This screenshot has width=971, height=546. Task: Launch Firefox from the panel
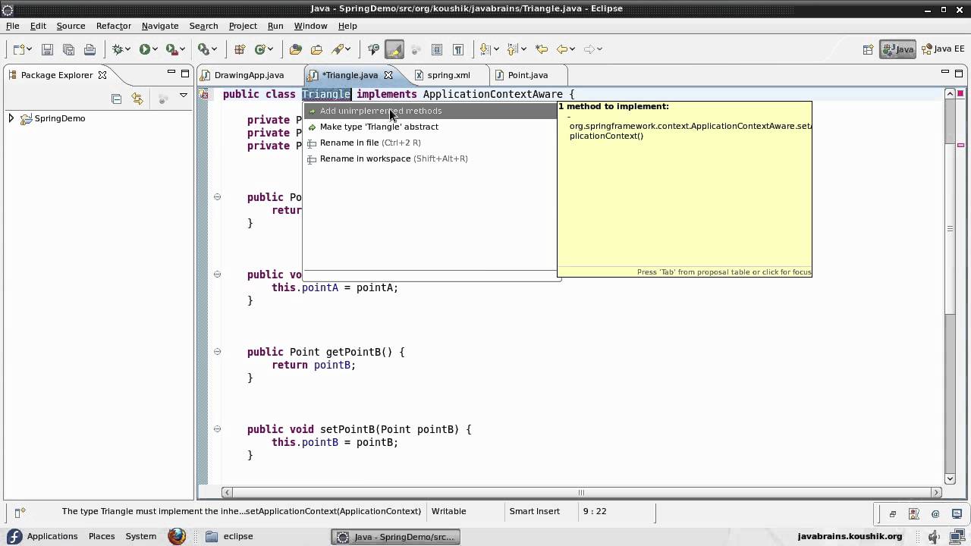pos(177,536)
